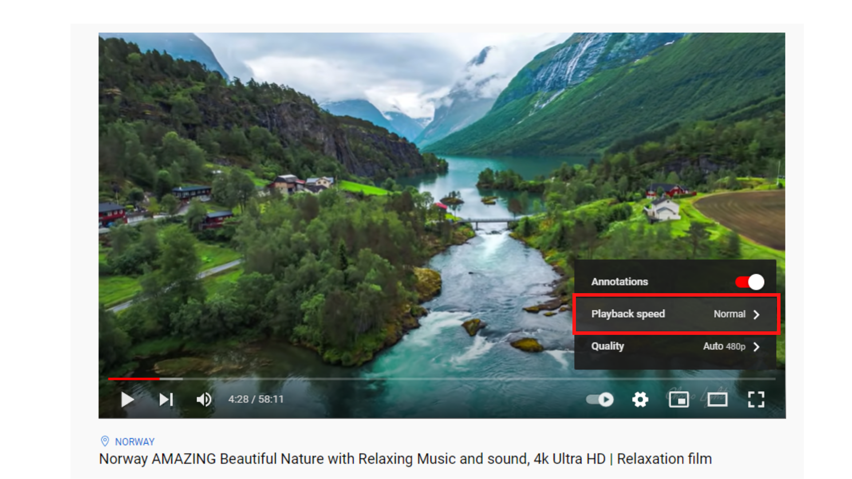Open the settings gear menu
Image resolution: width=852 pixels, height=479 pixels.
click(640, 400)
